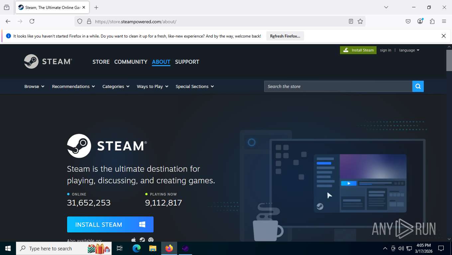
Task: Click the playing now count 9,112,817
Action: point(164,203)
